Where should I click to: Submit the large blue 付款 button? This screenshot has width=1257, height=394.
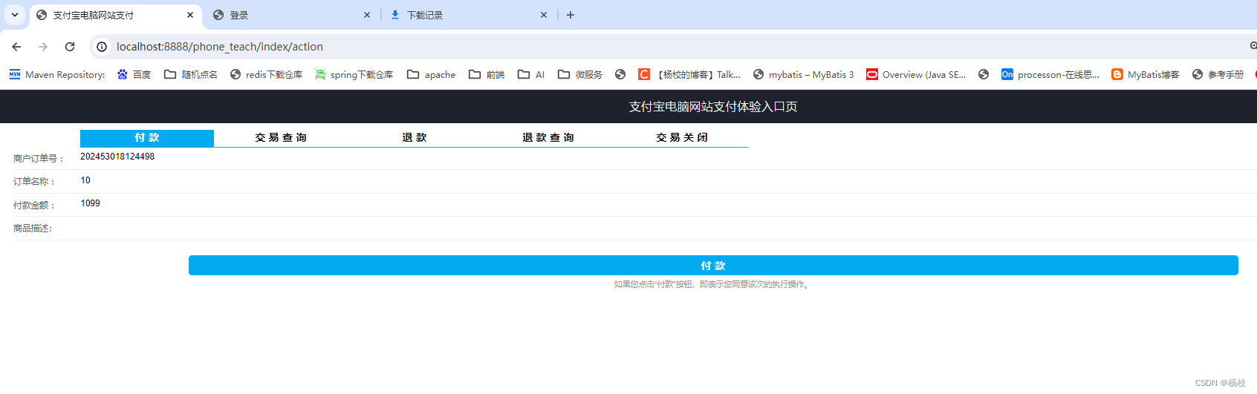pyautogui.click(x=713, y=265)
